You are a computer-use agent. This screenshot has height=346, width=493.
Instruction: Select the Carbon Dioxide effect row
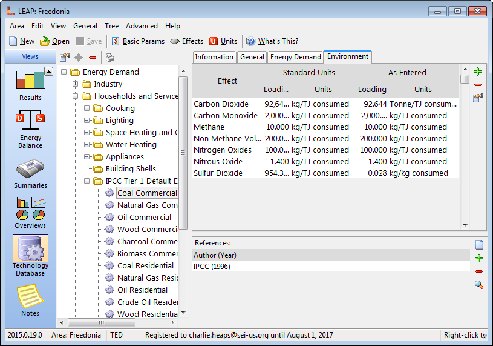[325, 104]
